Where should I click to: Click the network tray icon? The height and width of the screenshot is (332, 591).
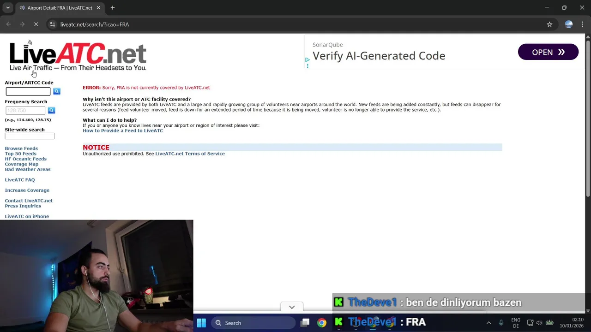point(530,323)
